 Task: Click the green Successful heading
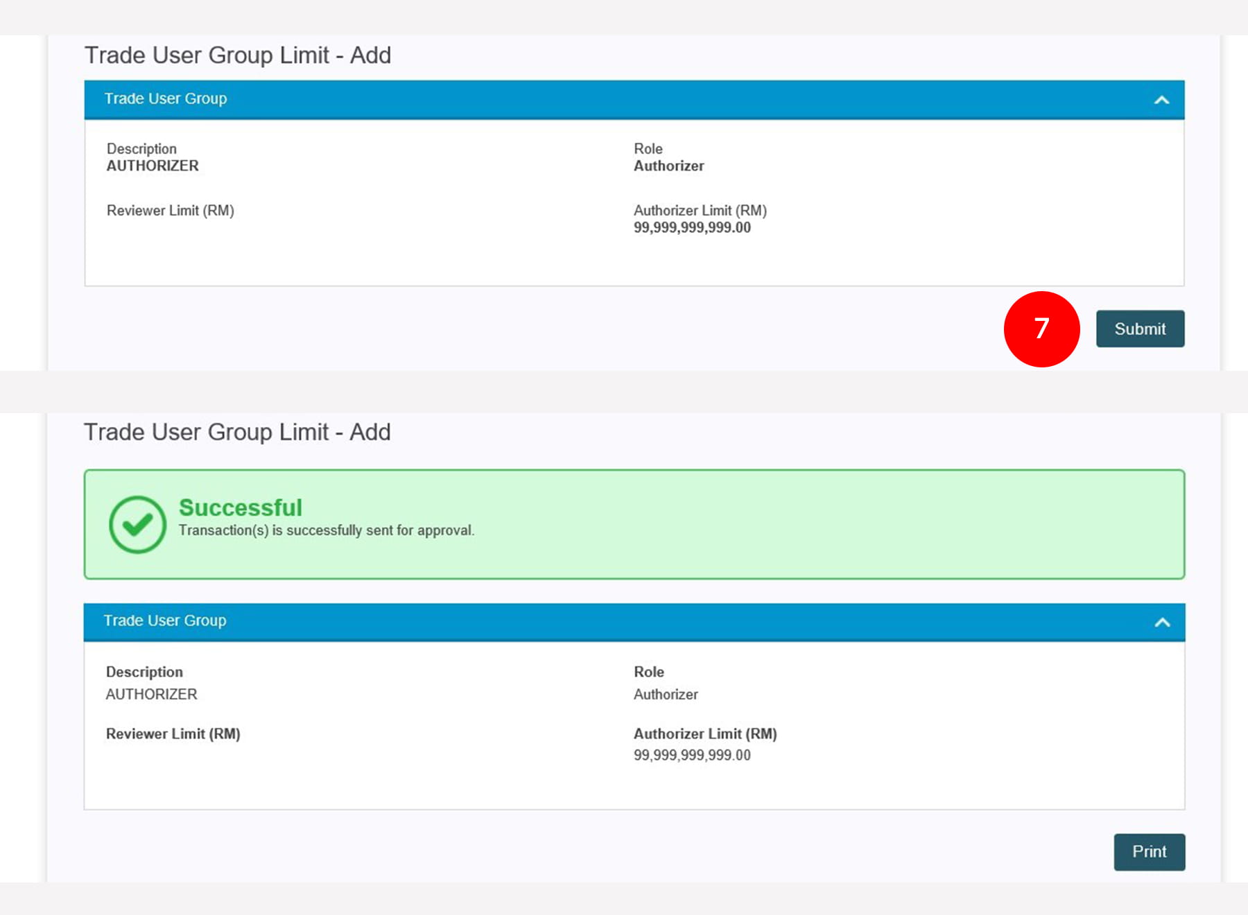(240, 507)
